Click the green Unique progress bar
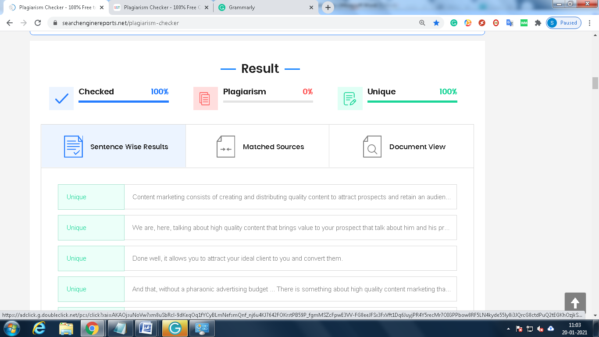 pyautogui.click(x=412, y=101)
